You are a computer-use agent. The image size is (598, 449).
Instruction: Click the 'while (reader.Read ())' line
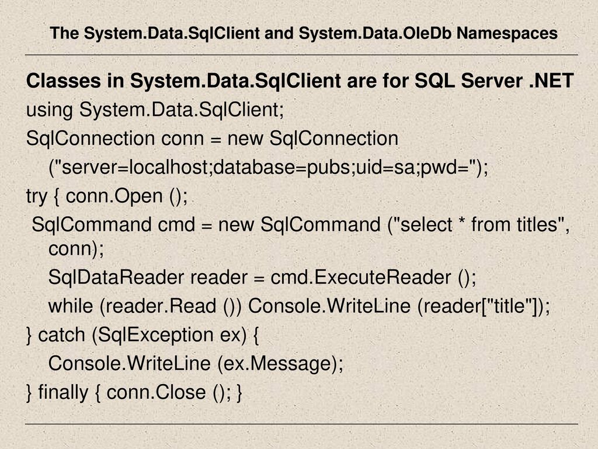pos(300,306)
